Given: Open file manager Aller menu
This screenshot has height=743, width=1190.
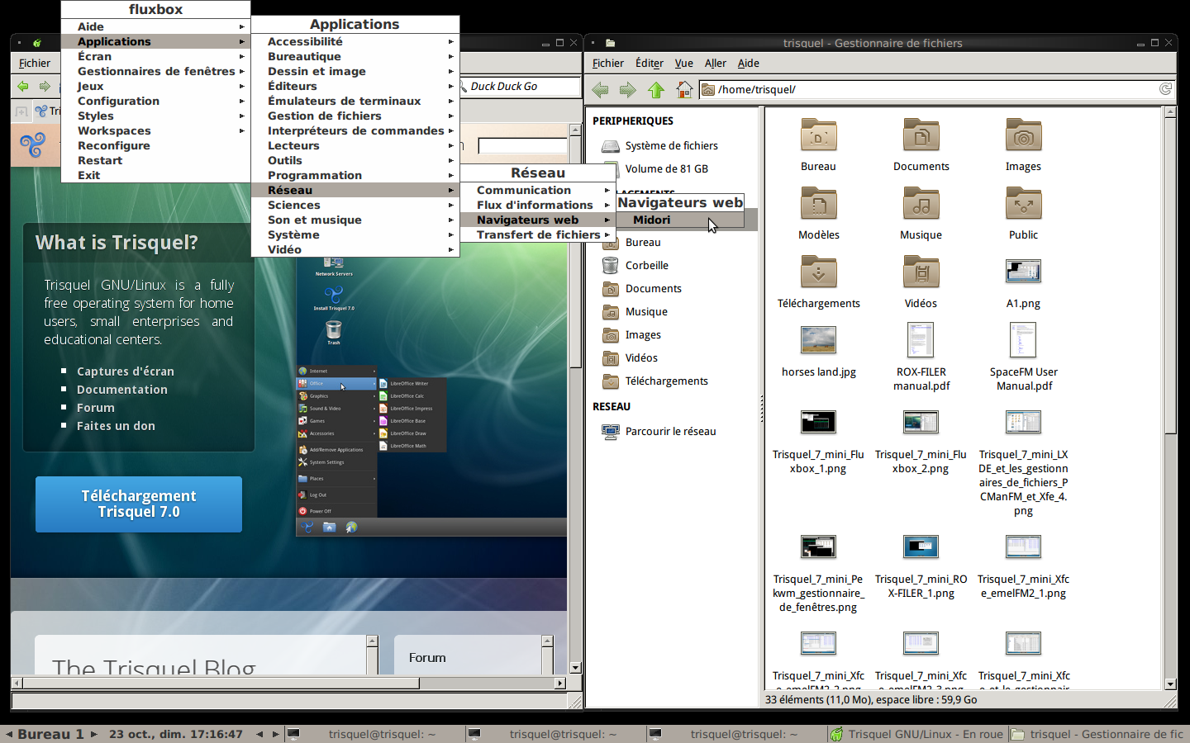Looking at the screenshot, I should (715, 63).
